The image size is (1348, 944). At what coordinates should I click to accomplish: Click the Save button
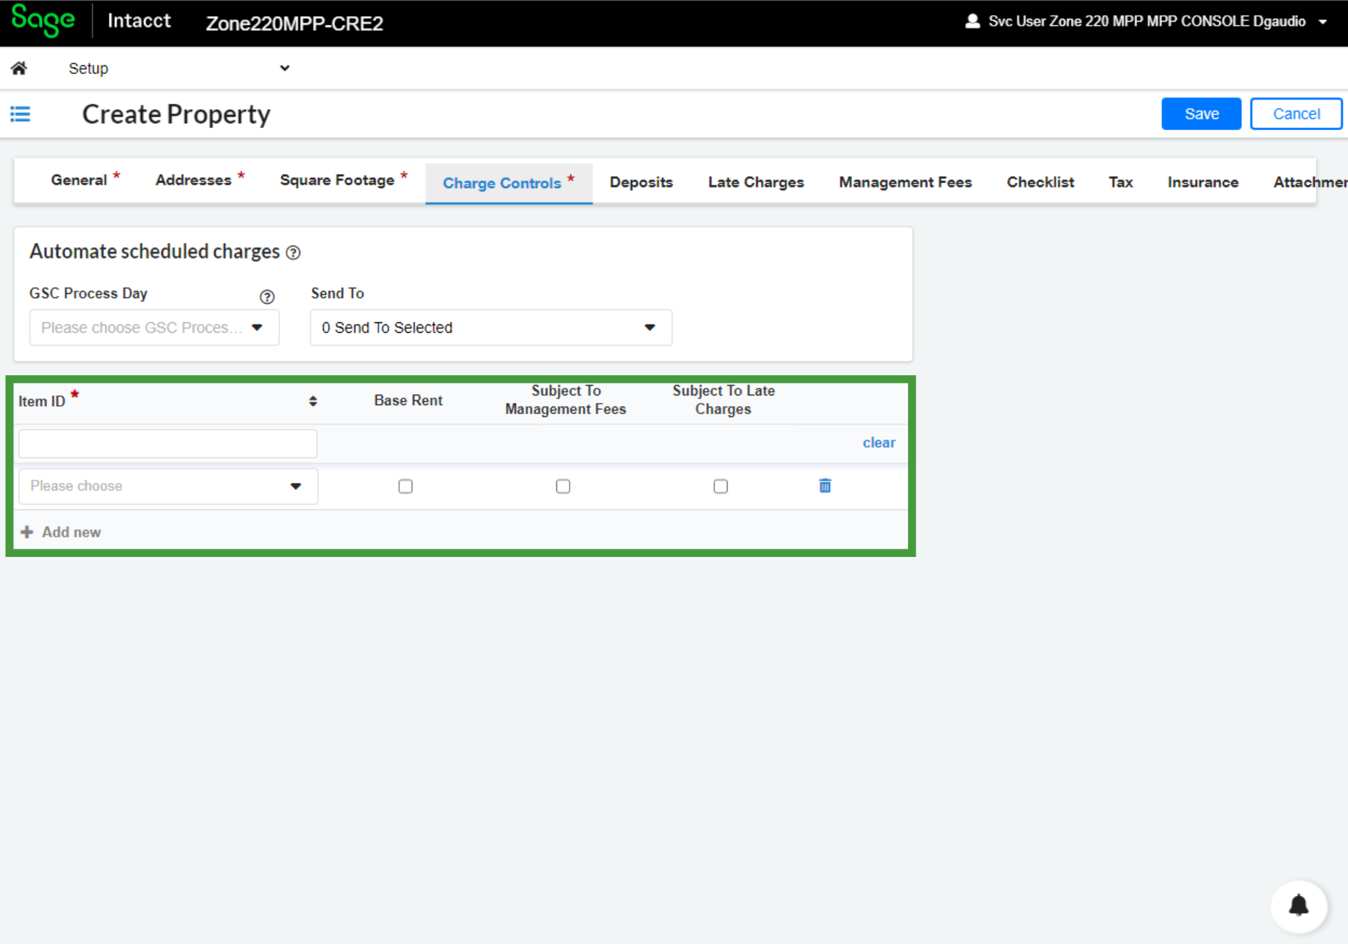[1201, 113]
